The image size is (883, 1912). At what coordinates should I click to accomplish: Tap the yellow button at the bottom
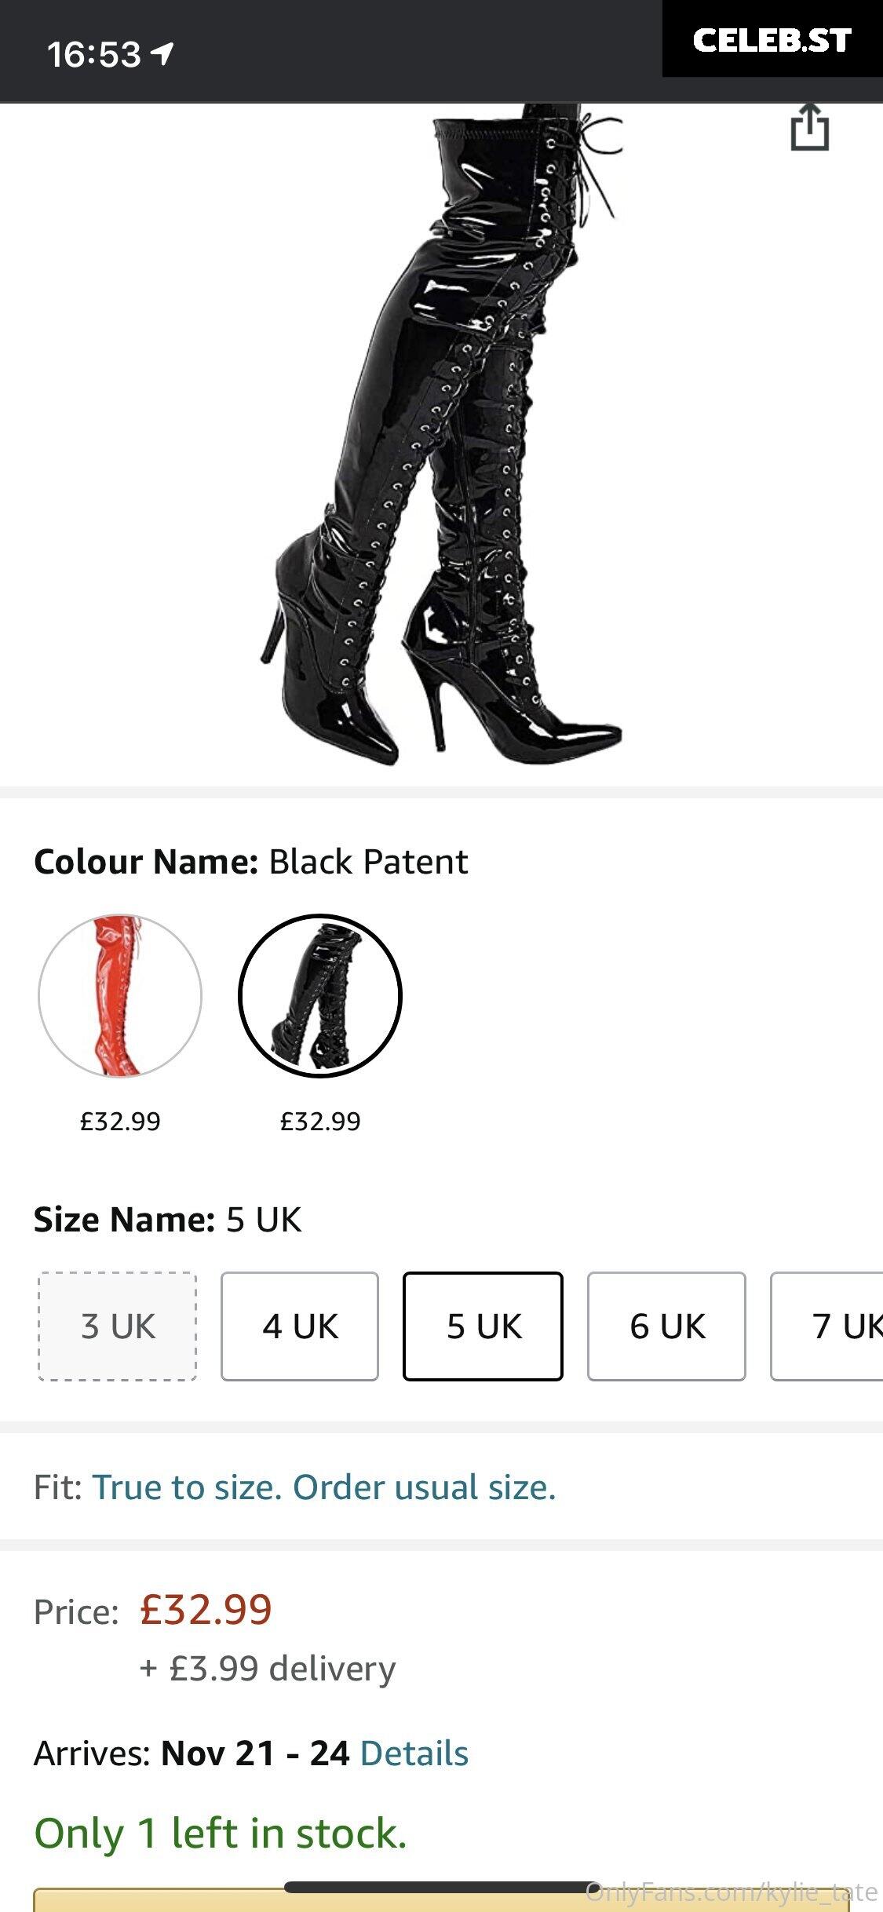click(441, 1901)
